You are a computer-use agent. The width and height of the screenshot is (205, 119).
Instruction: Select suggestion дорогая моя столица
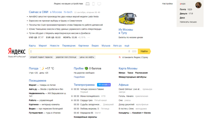point(66,57)
